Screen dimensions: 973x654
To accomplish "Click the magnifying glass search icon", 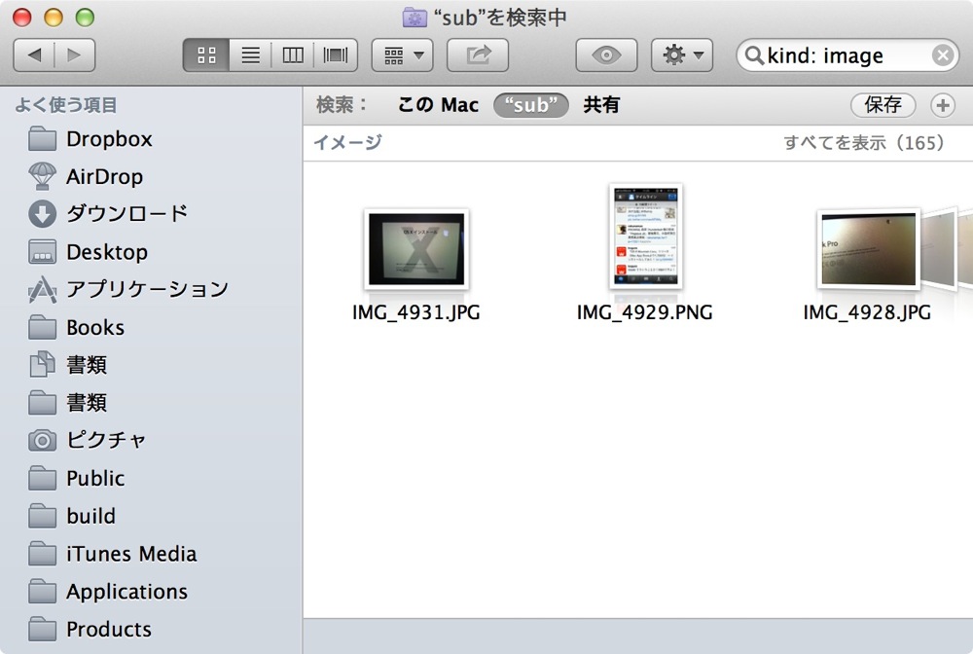I will tap(754, 55).
